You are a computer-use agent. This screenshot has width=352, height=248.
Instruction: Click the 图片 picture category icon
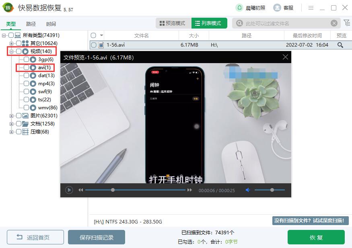[25, 116]
